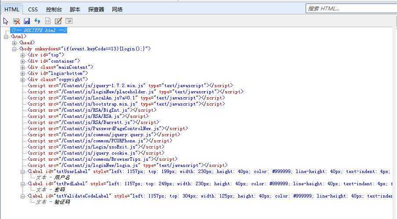397x219 pixels.
Task: Select the LocalAn.js script row
Action: 126,98
